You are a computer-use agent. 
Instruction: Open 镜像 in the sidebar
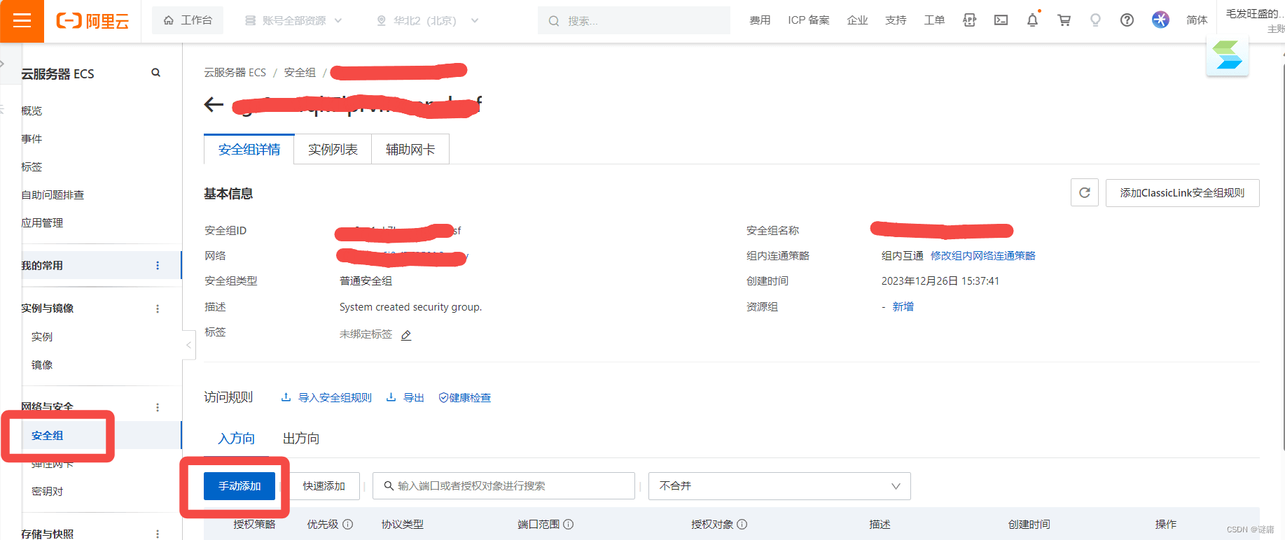pyautogui.click(x=42, y=364)
